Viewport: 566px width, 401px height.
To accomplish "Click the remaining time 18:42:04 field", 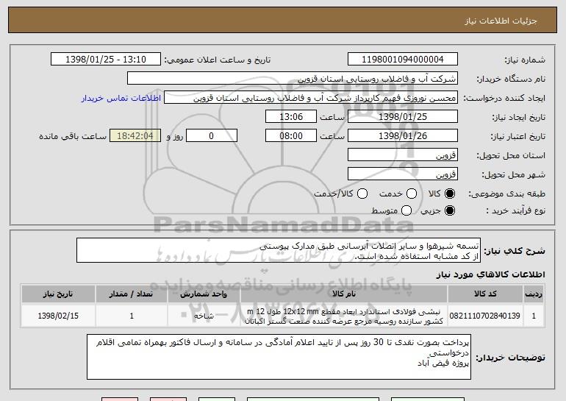I will tap(135, 136).
